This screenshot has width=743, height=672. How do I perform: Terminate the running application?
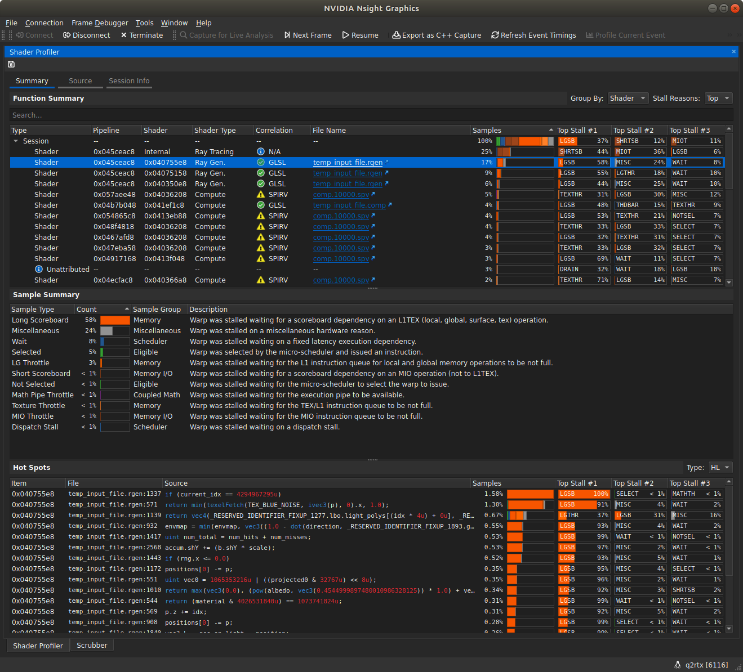pos(141,35)
